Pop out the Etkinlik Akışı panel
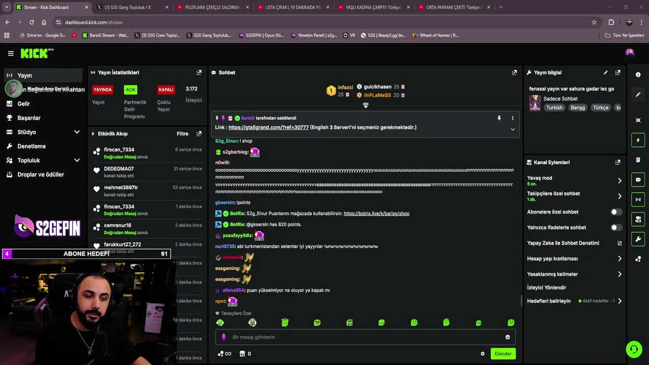The image size is (649, 365). click(199, 134)
